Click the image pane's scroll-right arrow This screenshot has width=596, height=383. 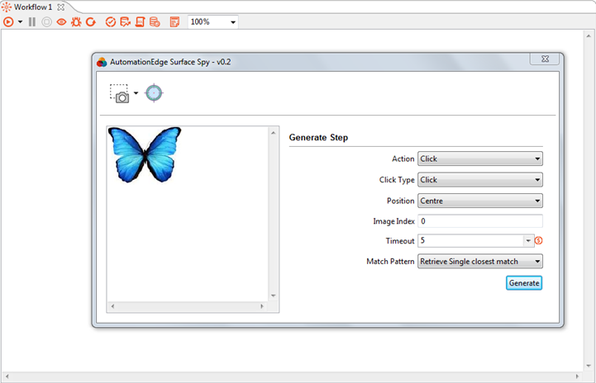point(262,306)
